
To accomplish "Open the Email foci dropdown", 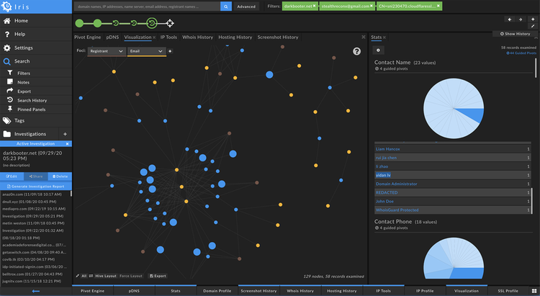I will (x=145, y=51).
